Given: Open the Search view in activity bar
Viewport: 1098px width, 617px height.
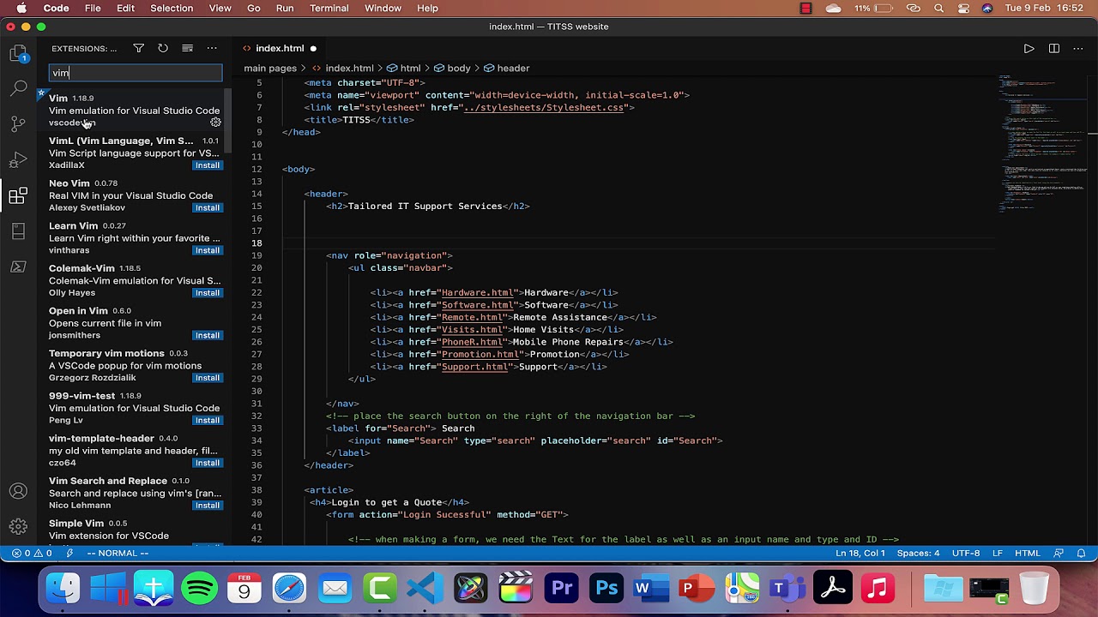Looking at the screenshot, I should coord(18,88).
